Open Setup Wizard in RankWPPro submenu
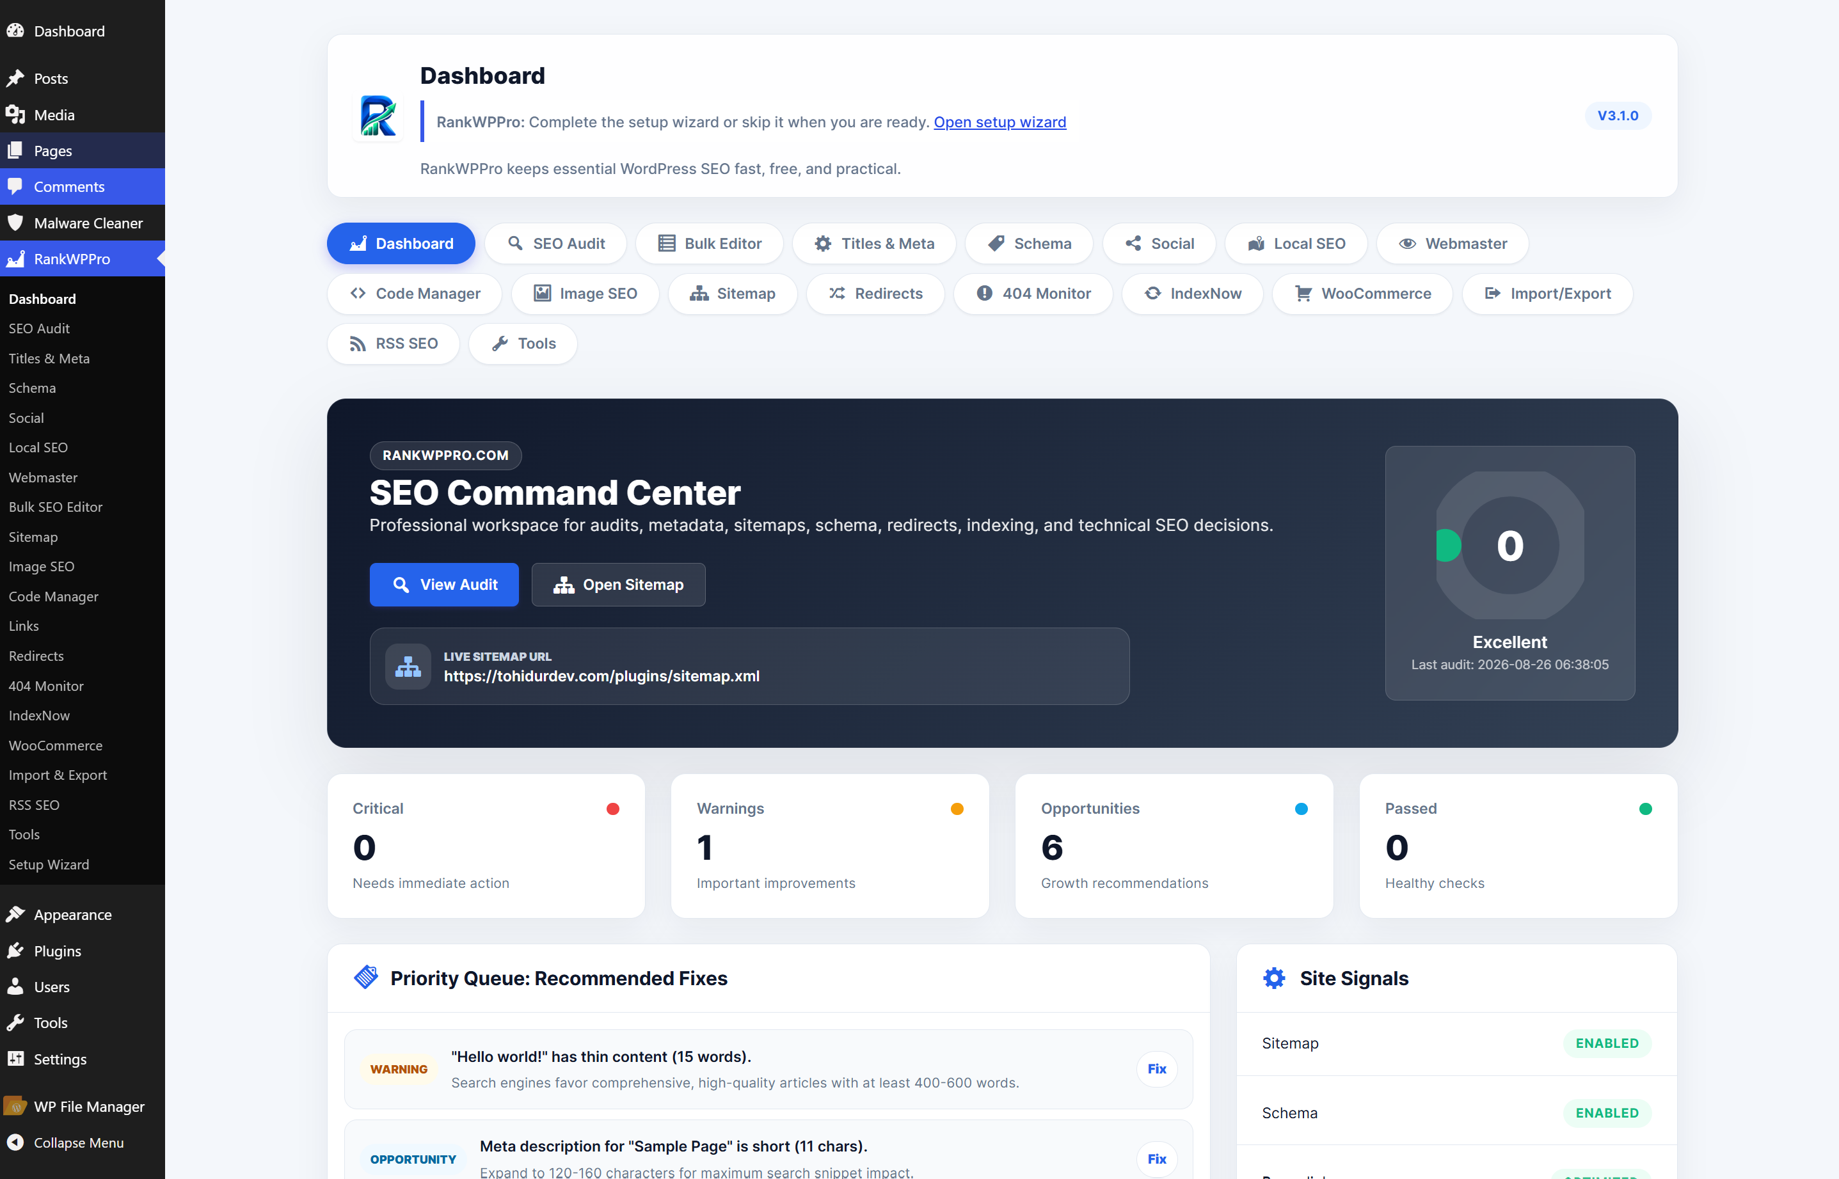Image resolution: width=1839 pixels, height=1179 pixels. (x=49, y=864)
